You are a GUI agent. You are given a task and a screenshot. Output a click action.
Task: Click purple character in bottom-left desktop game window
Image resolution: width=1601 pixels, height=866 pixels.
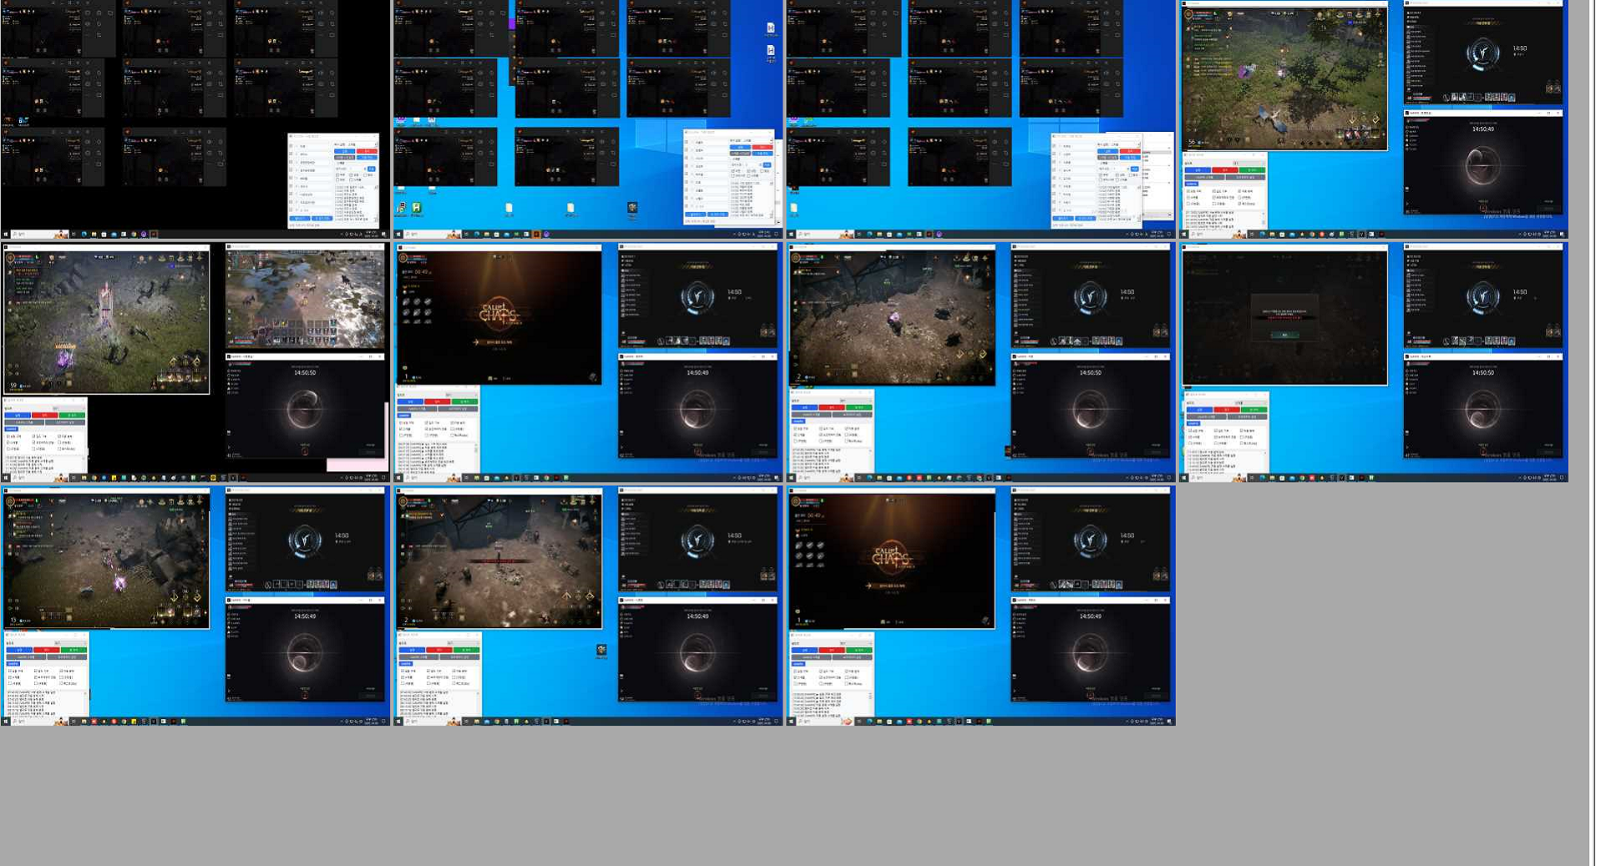coord(120,581)
